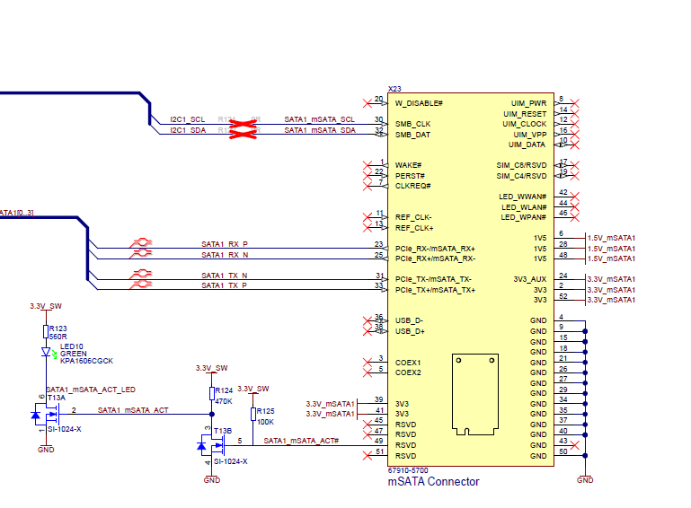Click the 3V3_AUX pin label
This screenshot has height=508, width=691.
(x=529, y=279)
